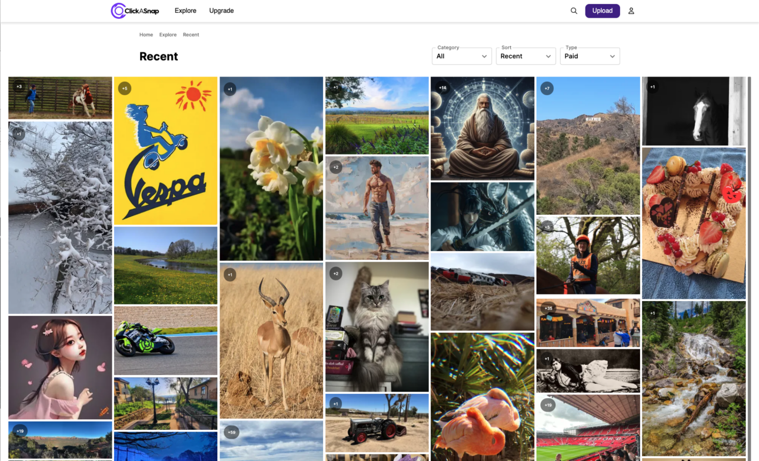The height and width of the screenshot is (461, 759).
Task: Open the yellow Vespa poster thumbnail
Action: (165, 150)
